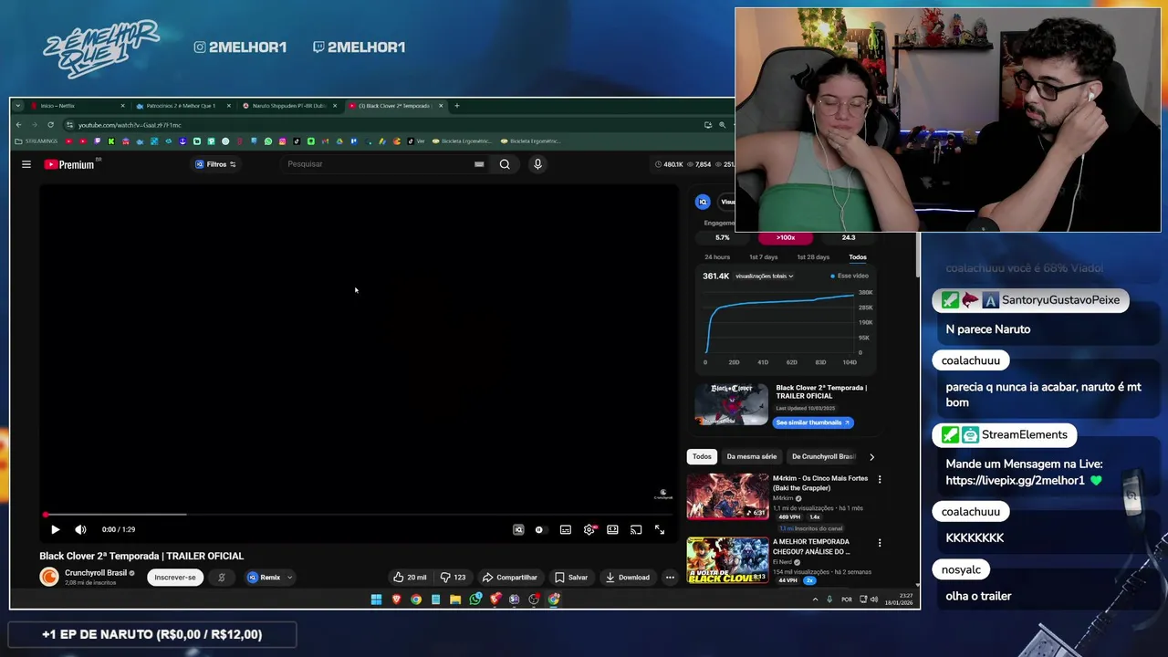
Task: Open STREAMINGS bookmarks folder
Action: click(36, 141)
